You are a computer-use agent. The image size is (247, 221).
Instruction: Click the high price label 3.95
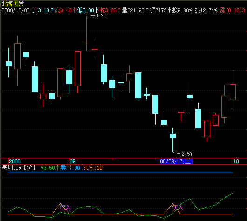[101, 15]
